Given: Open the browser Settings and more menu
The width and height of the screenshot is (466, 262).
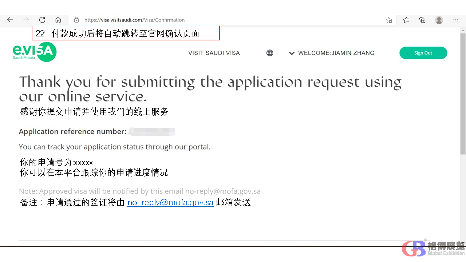Looking at the screenshot, I should tap(456, 20).
